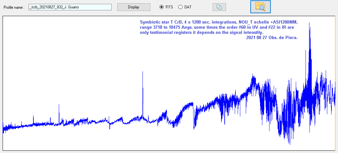Select the DAT file format option
Viewport: 338px width, 153px height.
point(181,7)
